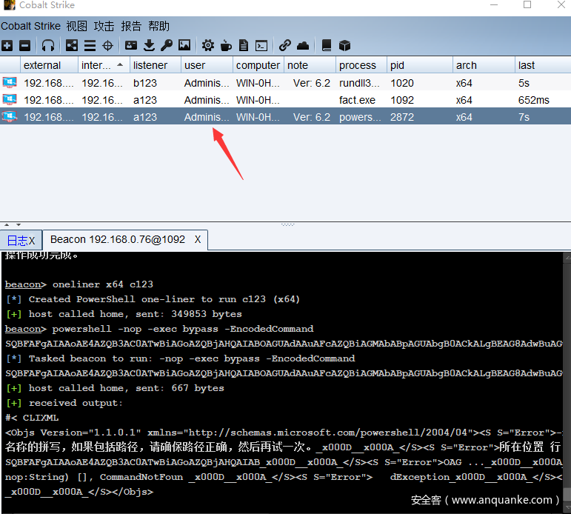The height and width of the screenshot is (514, 571).
Task: Open the Cobalt Strike menu
Action: pos(30,26)
